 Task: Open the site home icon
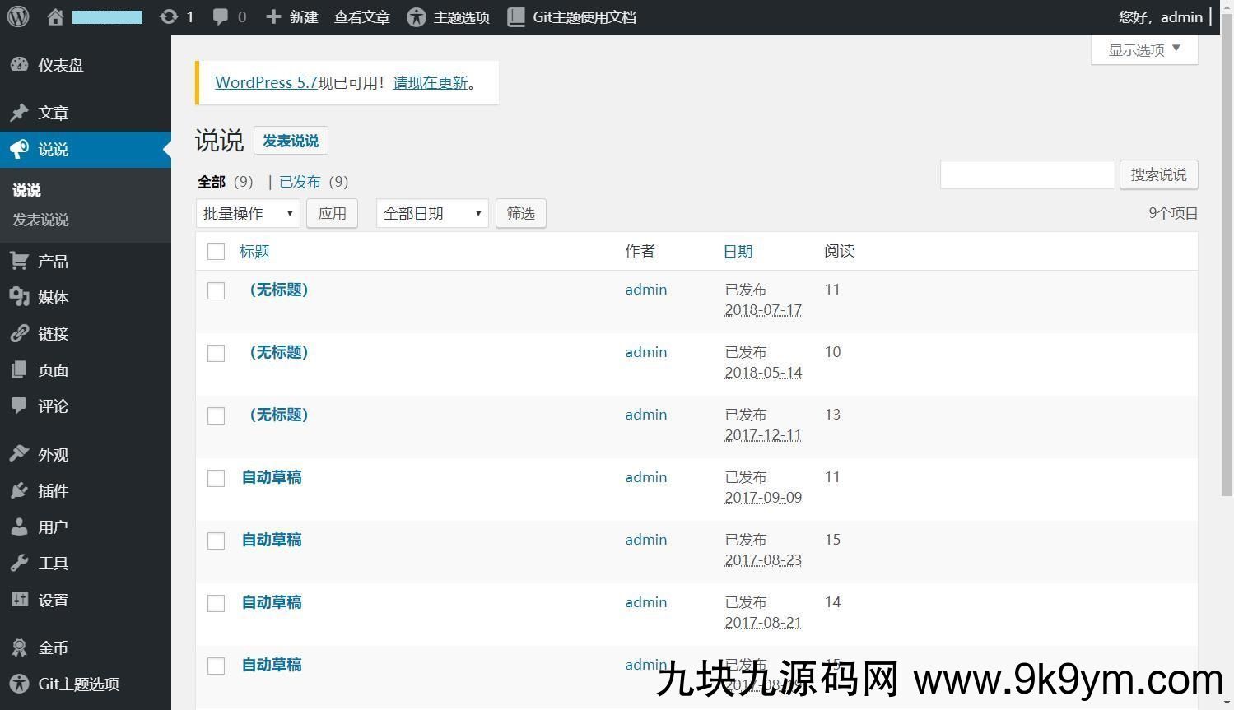[55, 16]
